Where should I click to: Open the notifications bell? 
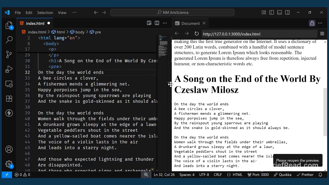tap(320, 175)
